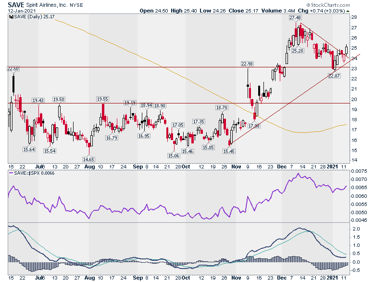Viewport: 375px width, 282px height.
Task: Click the 2.0 tick on MACD axis
Action: [356, 229]
